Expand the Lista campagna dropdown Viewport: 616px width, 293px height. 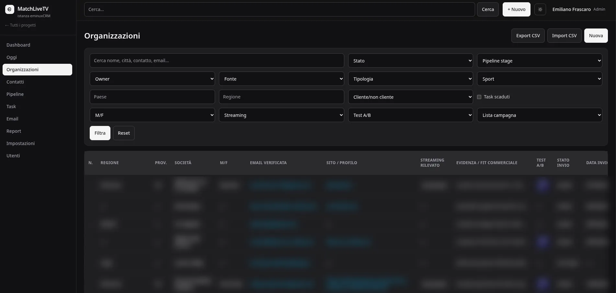540,115
